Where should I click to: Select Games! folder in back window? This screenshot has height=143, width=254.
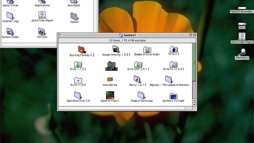74,16
